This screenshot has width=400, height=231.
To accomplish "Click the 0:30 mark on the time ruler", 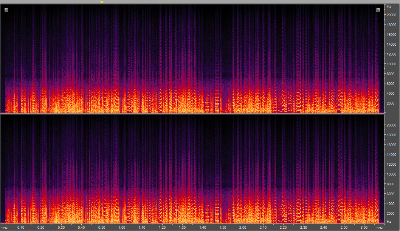I will [x=61, y=228].
